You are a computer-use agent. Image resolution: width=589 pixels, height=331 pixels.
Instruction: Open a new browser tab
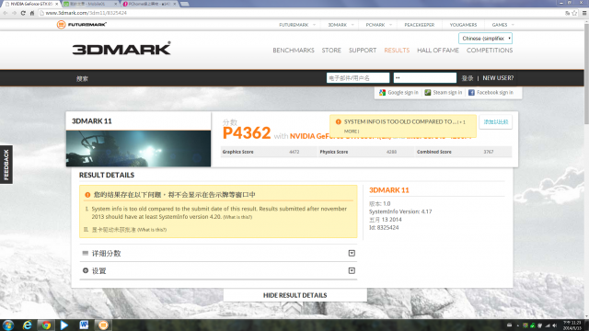click(184, 4)
